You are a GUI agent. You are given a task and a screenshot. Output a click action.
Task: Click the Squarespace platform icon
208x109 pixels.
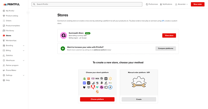pos(102,79)
